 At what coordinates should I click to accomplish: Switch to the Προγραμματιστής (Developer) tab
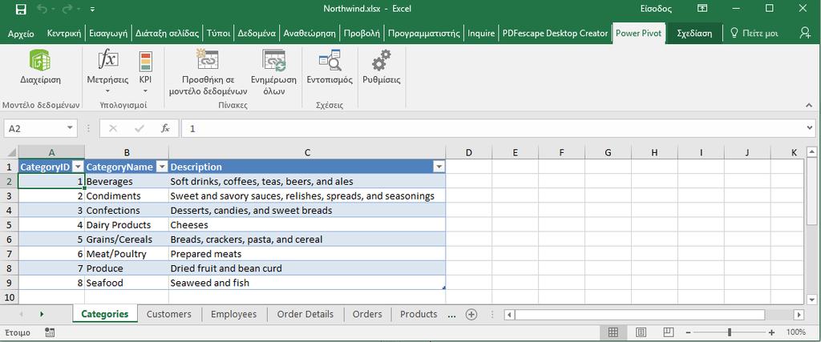pos(424,33)
